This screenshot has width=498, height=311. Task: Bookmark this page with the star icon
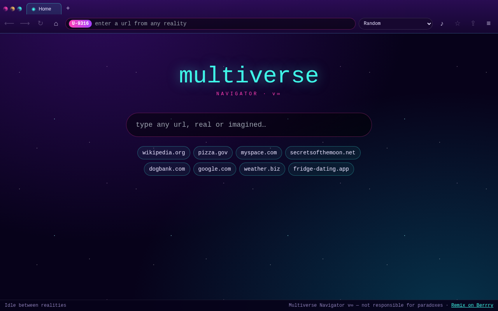pyautogui.click(x=458, y=23)
